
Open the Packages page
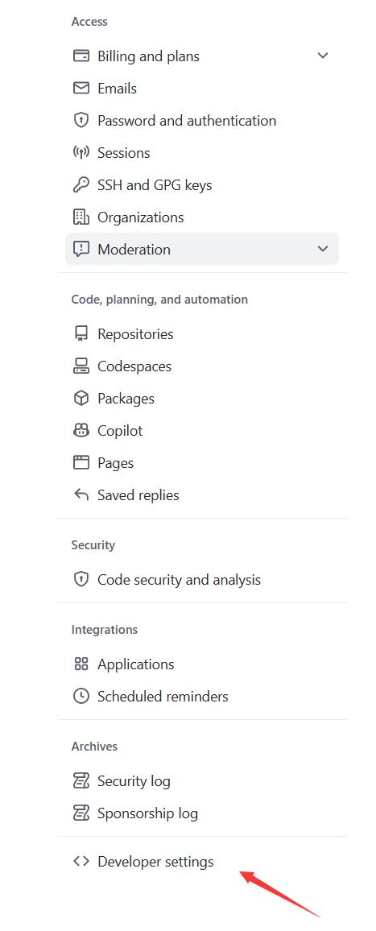pos(202,398)
